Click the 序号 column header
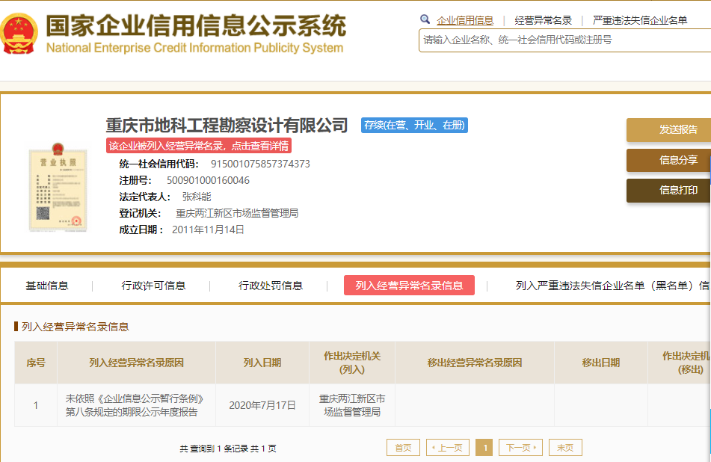 (x=36, y=363)
